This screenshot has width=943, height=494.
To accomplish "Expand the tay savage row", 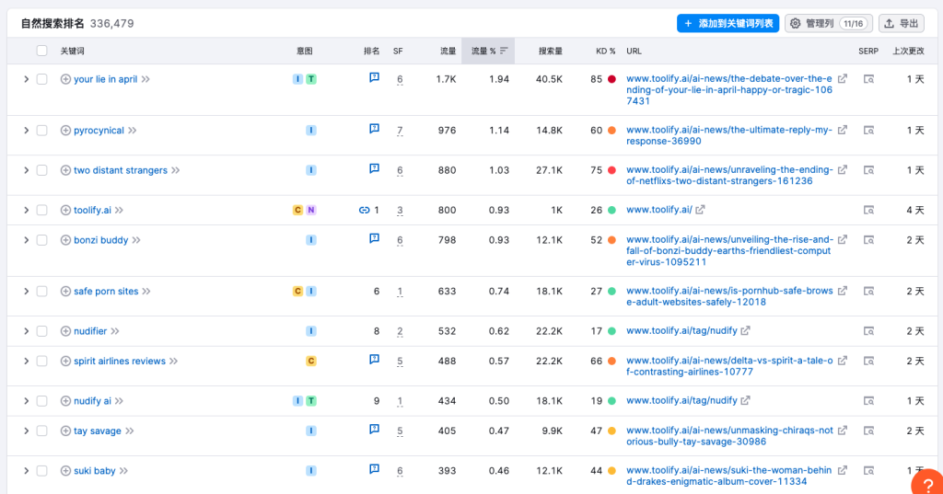I will tap(26, 431).
